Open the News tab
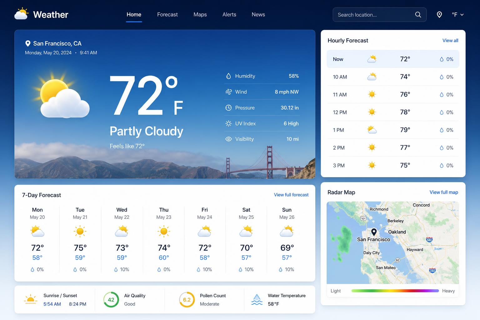Screen dimensions: 480x320 tap(258, 15)
